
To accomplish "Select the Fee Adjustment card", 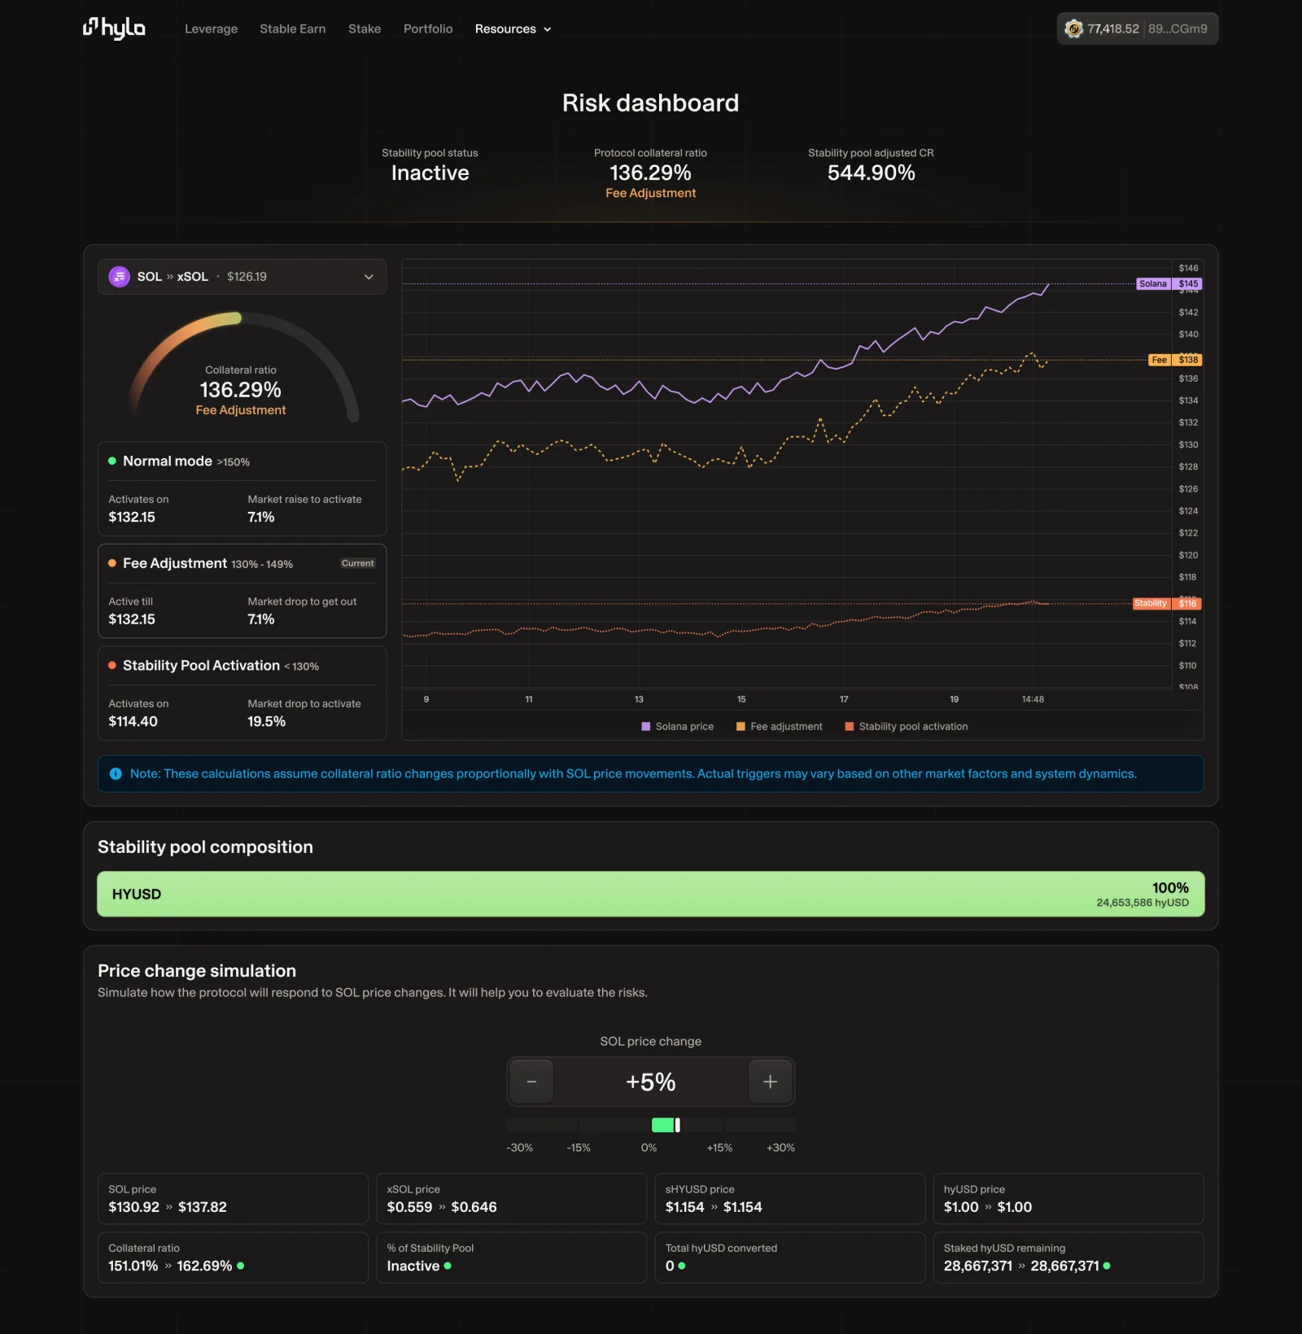I will tap(242, 591).
